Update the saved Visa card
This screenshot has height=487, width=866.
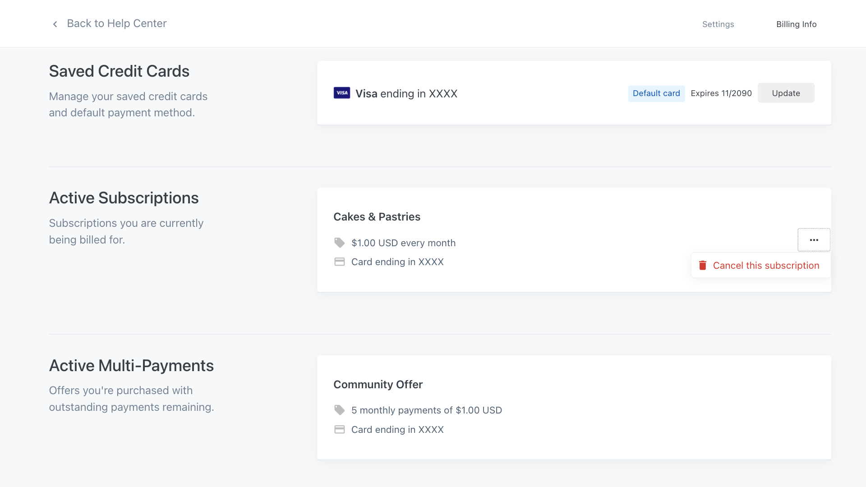click(x=786, y=93)
